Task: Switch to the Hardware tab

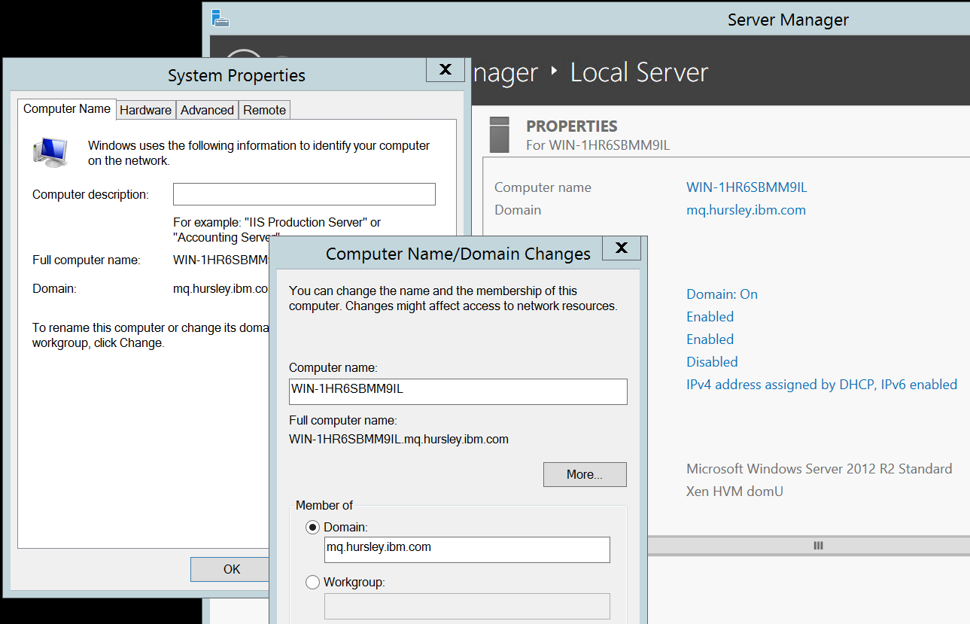Action: tap(145, 110)
